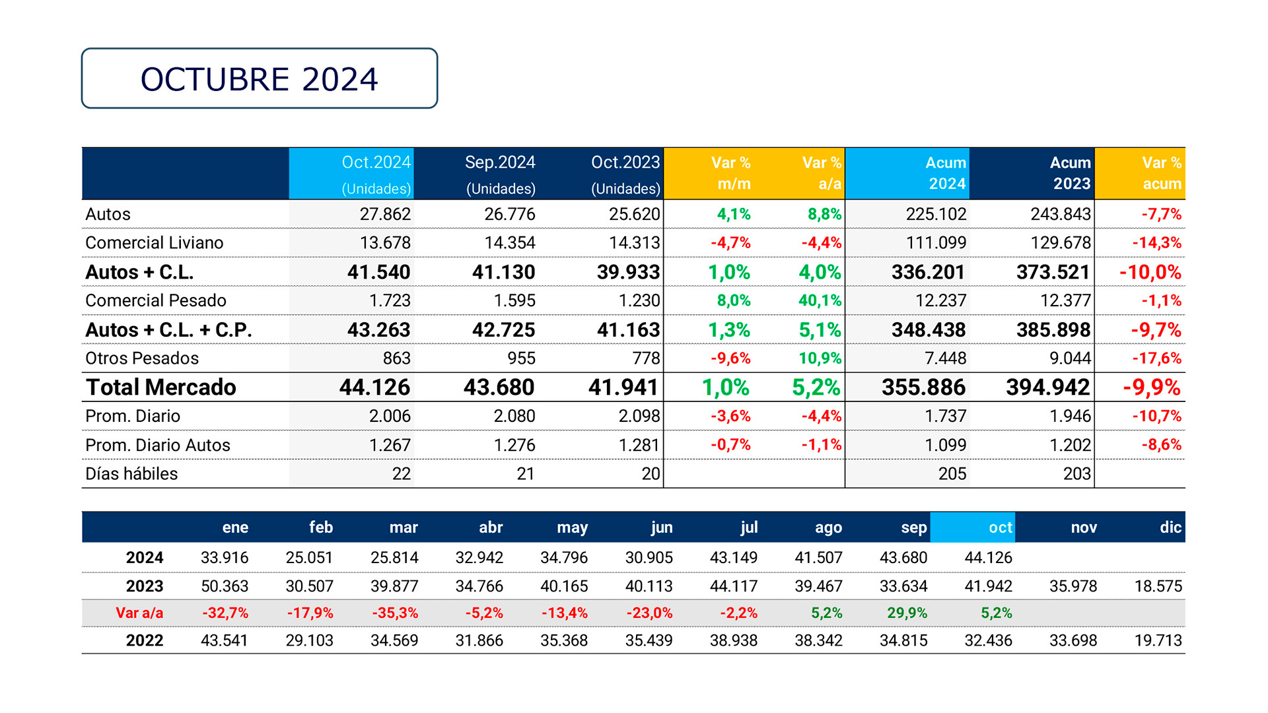The width and height of the screenshot is (1268, 713).
Task: Select the highlighted oct month header
Action: pos(973,527)
